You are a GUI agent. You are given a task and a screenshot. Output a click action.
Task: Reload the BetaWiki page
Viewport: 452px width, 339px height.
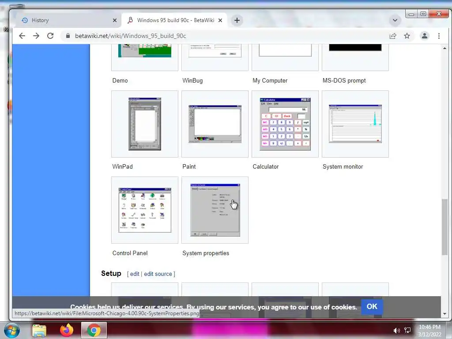coord(50,36)
